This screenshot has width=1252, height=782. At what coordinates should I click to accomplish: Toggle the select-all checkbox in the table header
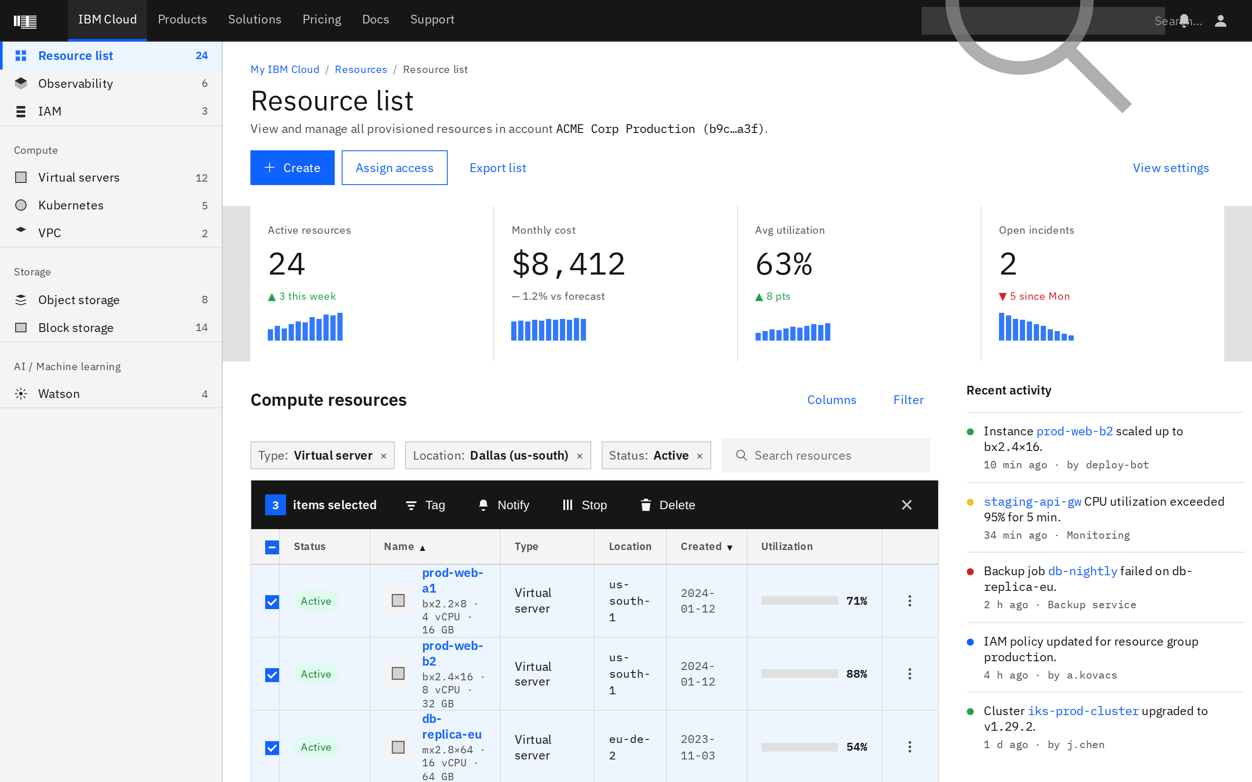click(272, 547)
